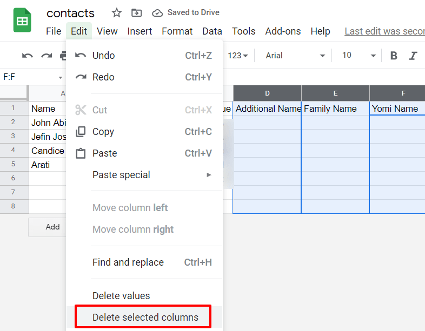The width and height of the screenshot is (425, 331).
Task: Click the move to folder icon
Action: [x=137, y=12]
